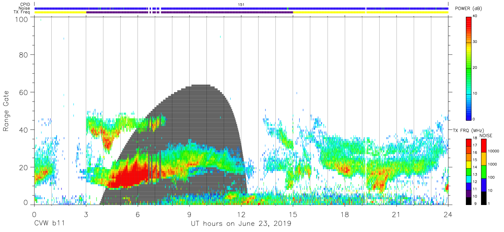Click the yellow 14–15 MHz swatch in TX FRQ legend
Viewport: 504px width, 232px height.
pos(469,164)
